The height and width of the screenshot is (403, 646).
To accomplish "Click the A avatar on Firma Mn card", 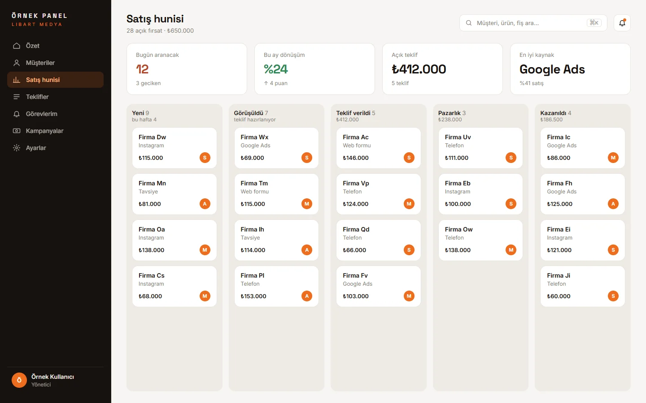I will click(x=205, y=204).
